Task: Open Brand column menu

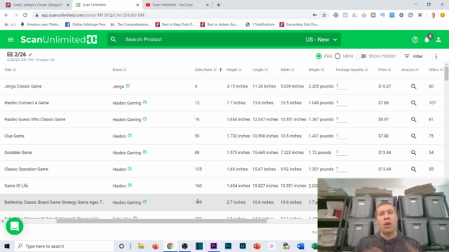Action: coord(125,70)
